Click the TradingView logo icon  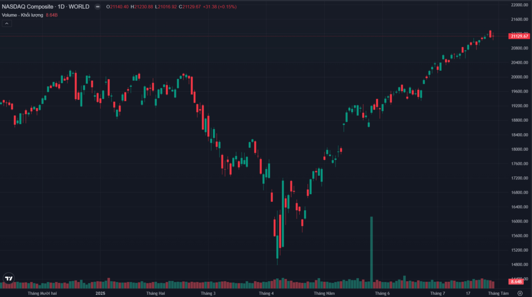(x=8, y=278)
